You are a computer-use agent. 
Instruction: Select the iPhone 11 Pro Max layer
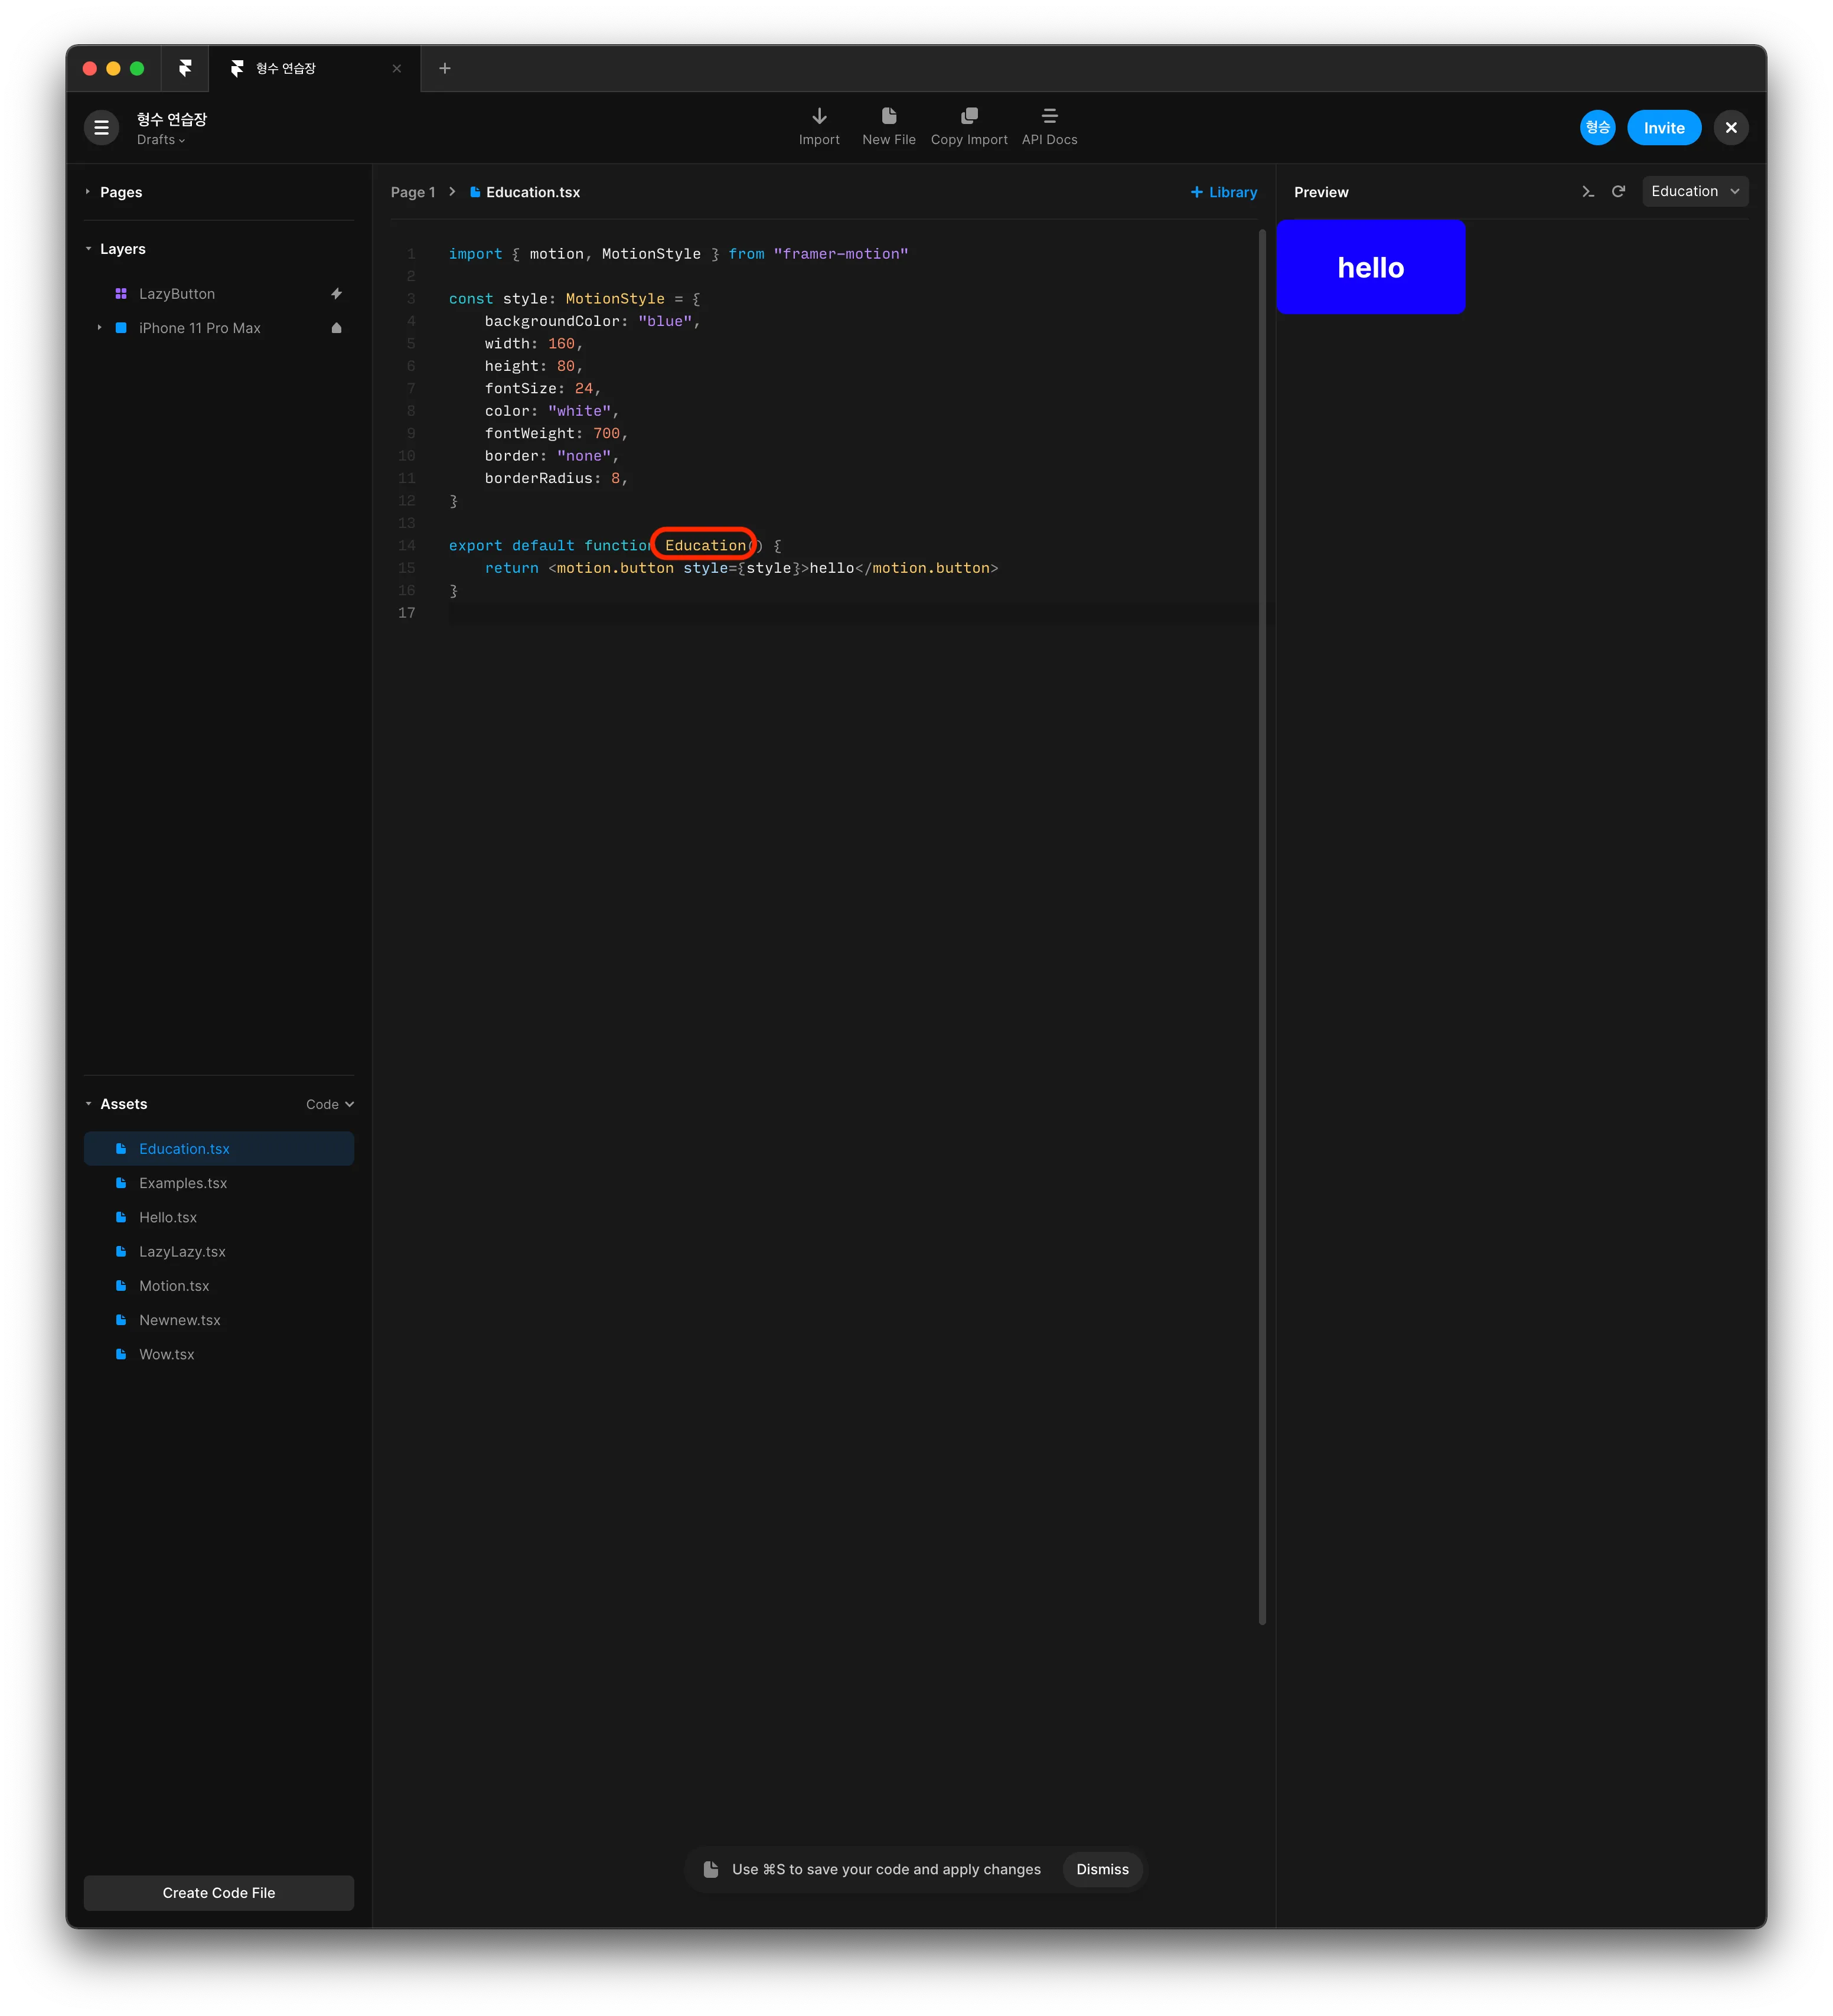[x=219, y=327]
